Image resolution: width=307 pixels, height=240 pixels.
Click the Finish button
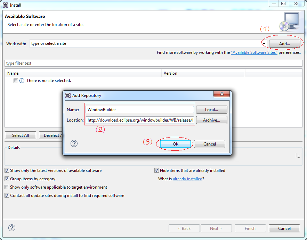click(x=250, y=229)
